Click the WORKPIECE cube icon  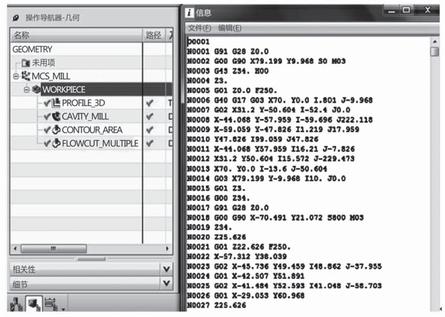click(x=36, y=89)
